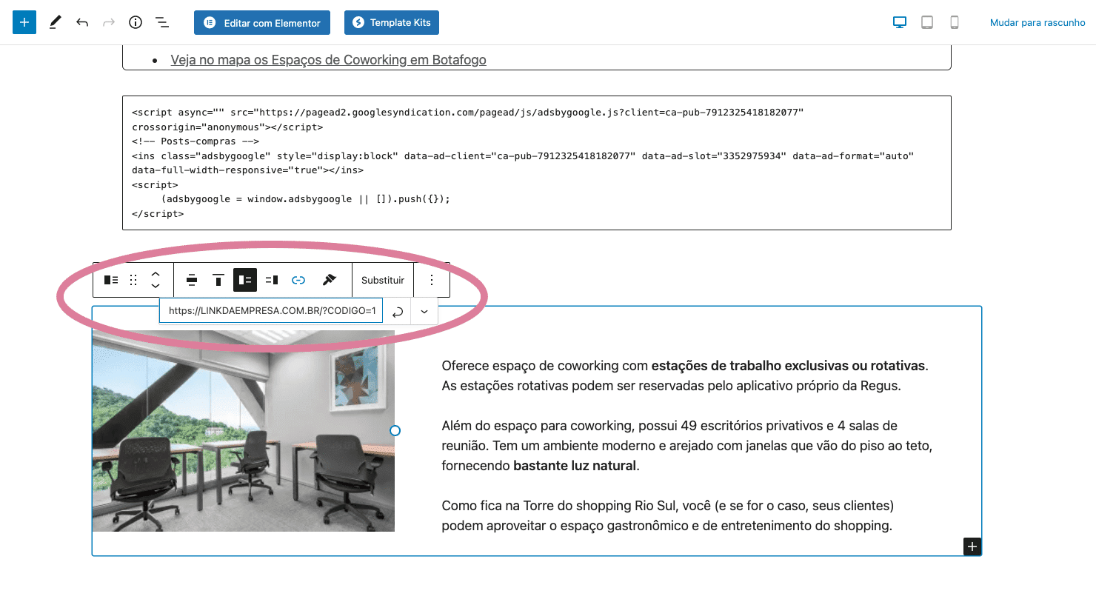Viewport: 1096px width, 605px height.
Task: Click the hammer tool icon
Action: pos(330,280)
